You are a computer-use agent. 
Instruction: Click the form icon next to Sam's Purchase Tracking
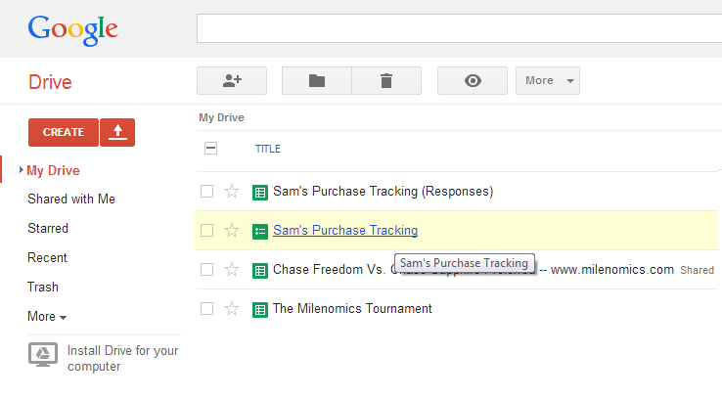point(260,231)
